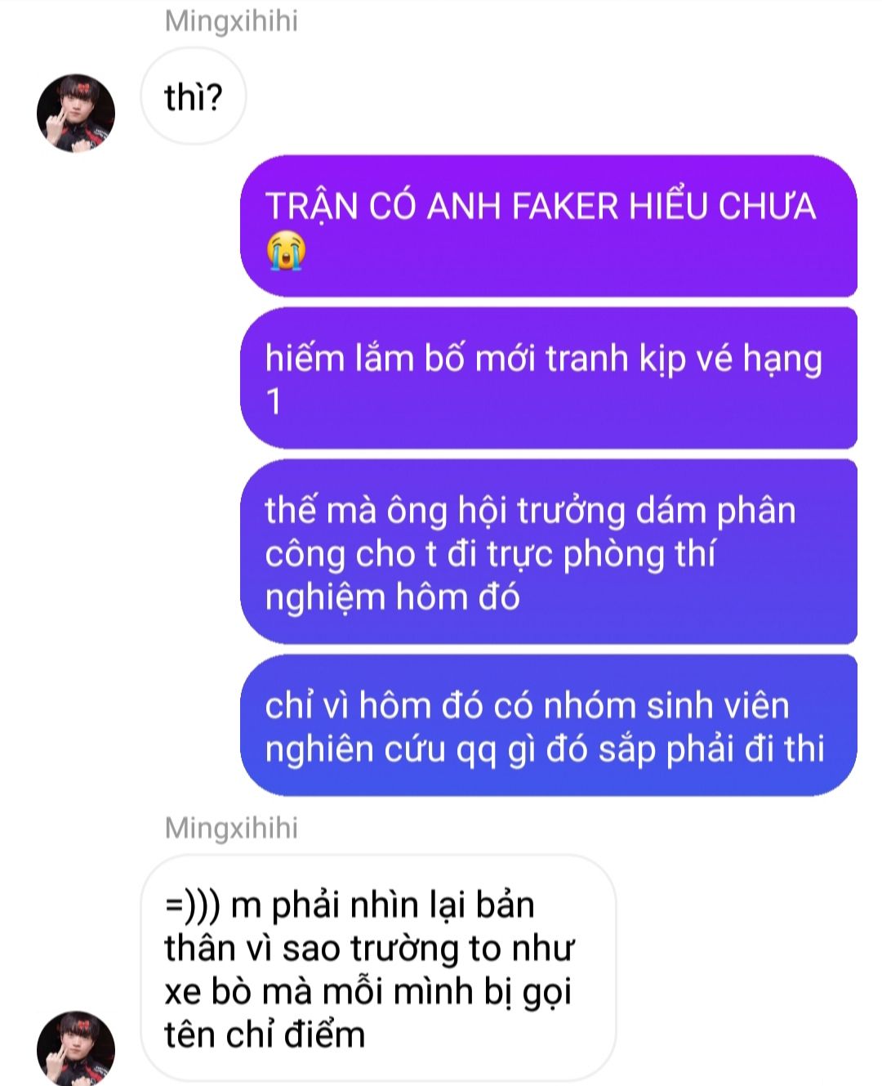
Task: Open the top Mingxihihi sender name
Action: [231, 21]
